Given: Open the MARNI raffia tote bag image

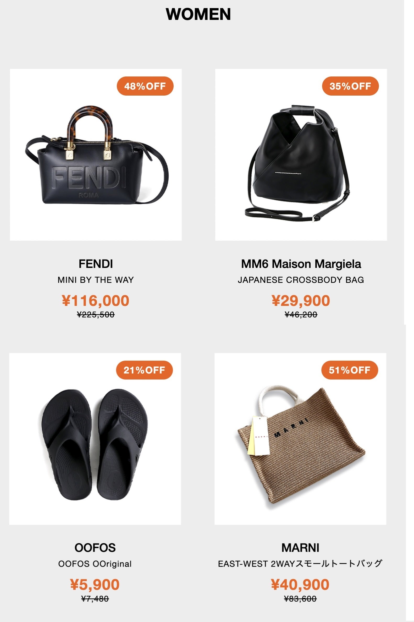Looking at the screenshot, I should [x=300, y=439].
